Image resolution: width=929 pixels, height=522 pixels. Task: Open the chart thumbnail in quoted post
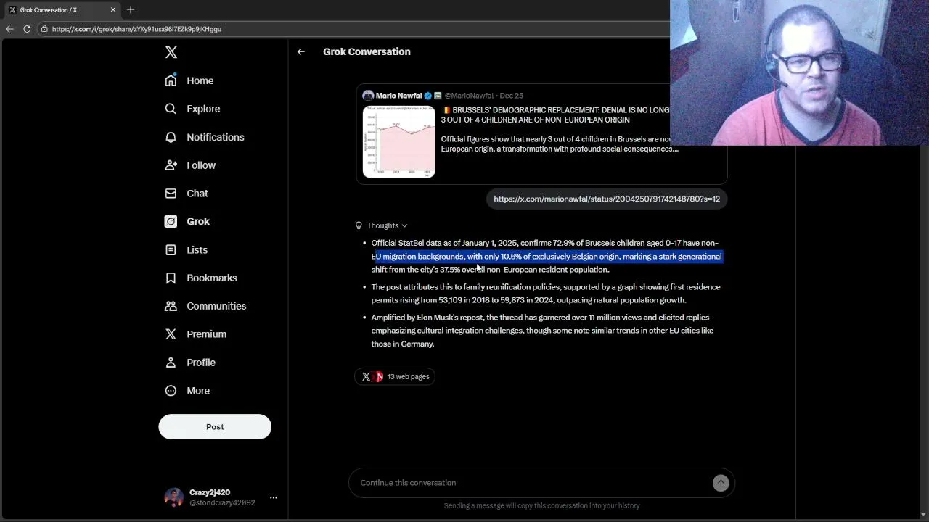click(399, 141)
